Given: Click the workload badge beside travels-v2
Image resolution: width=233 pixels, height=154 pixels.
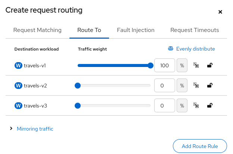Looking at the screenshot, I should tap(18, 86).
